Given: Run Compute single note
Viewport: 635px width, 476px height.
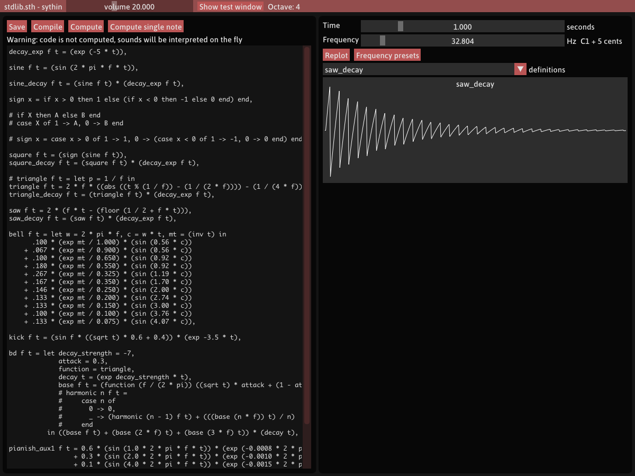Looking at the screenshot, I should click(x=146, y=27).
